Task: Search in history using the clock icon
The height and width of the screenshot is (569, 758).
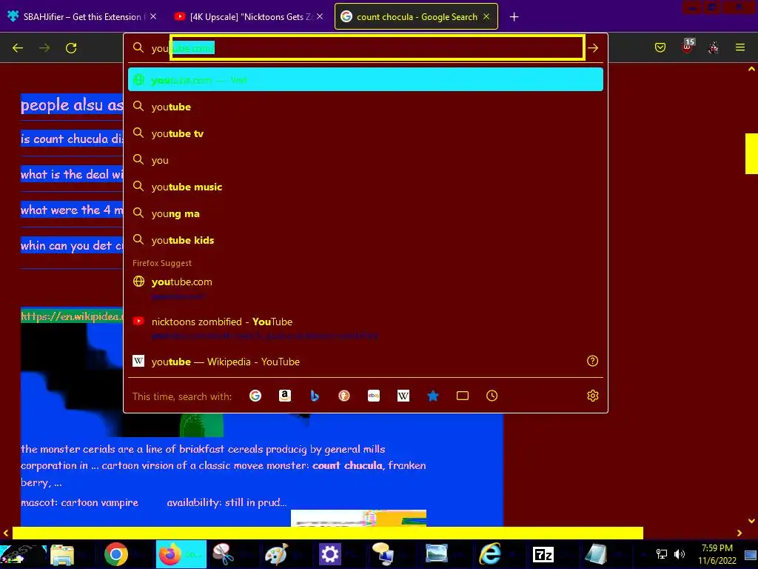Action: click(492, 396)
